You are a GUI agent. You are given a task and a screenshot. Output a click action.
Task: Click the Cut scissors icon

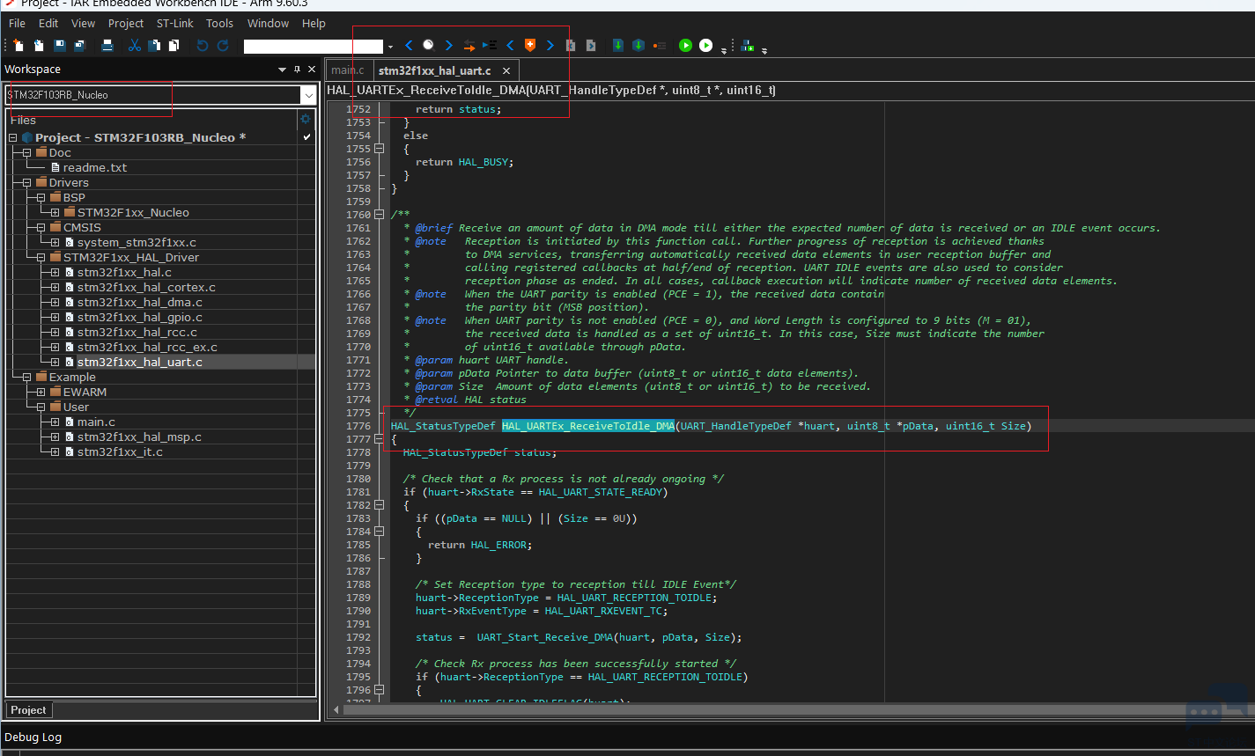tap(135, 46)
